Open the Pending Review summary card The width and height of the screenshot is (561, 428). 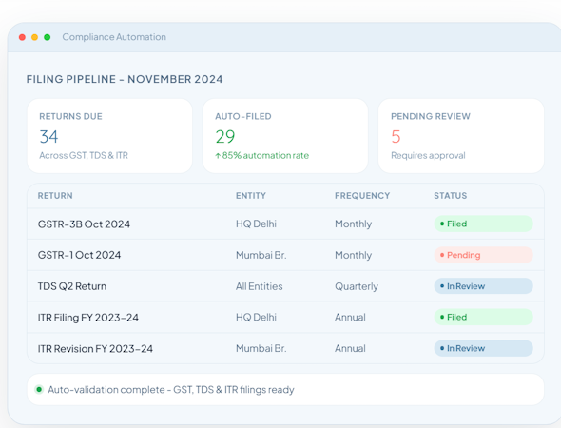[461, 136]
